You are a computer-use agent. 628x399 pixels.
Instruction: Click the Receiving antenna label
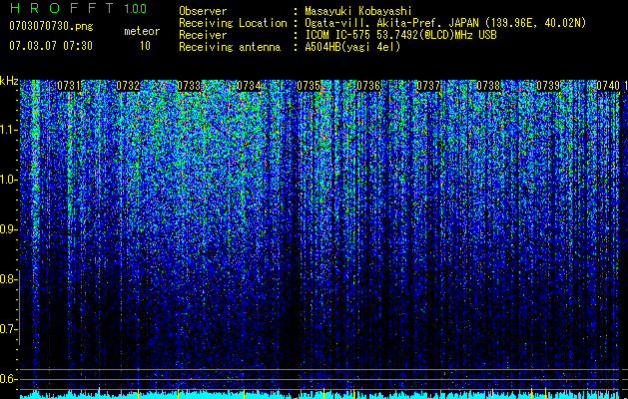[230, 47]
